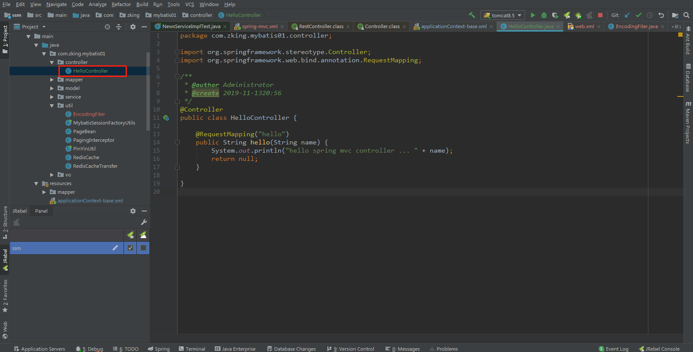Uncheck the JRebel checkbox for ssm
Image resolution: width=693 pixels, height=352 pixels.
coord(130,248)
